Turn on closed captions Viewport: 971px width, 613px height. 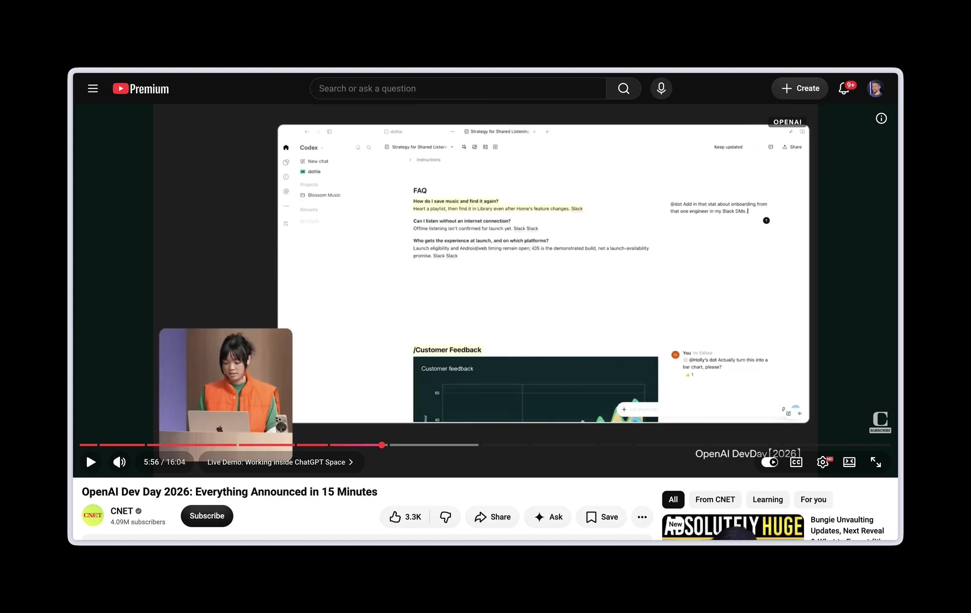click(x=797, y=462)
